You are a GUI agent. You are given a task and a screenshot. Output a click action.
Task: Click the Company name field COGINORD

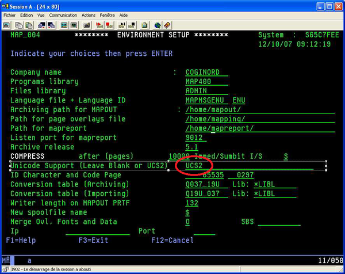tap(206, 73)
